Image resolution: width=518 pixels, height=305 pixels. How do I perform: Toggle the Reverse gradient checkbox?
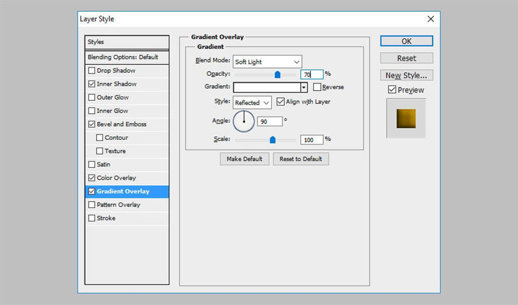coord(317,87)
